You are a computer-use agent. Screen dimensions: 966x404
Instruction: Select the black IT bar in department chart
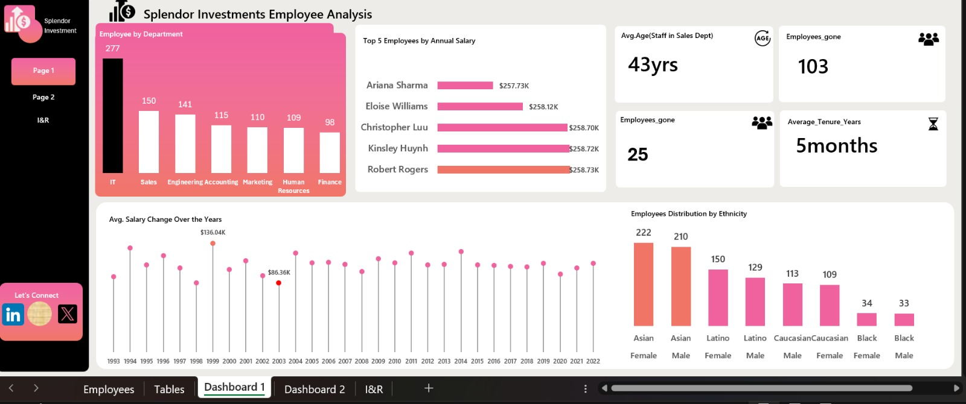coord(113,116)
